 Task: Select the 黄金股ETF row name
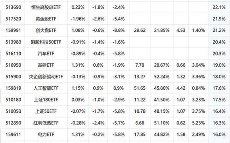[x=46, y=18]
